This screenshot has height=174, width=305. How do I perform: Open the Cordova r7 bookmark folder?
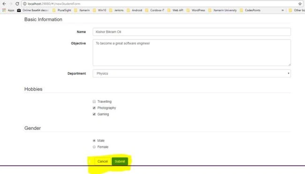pos(155,10)
